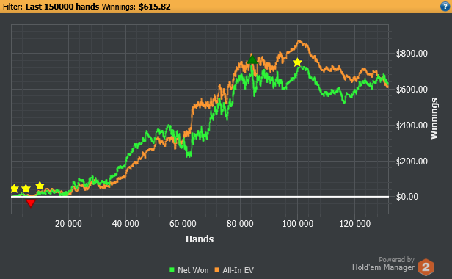452x279 pixels.
Task: Click the Hold'em Manager 2 logo
Action: tap(426, 267)
